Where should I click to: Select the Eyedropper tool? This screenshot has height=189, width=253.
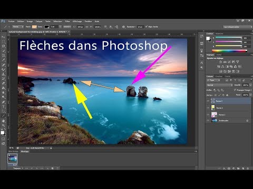click(3, 60)
